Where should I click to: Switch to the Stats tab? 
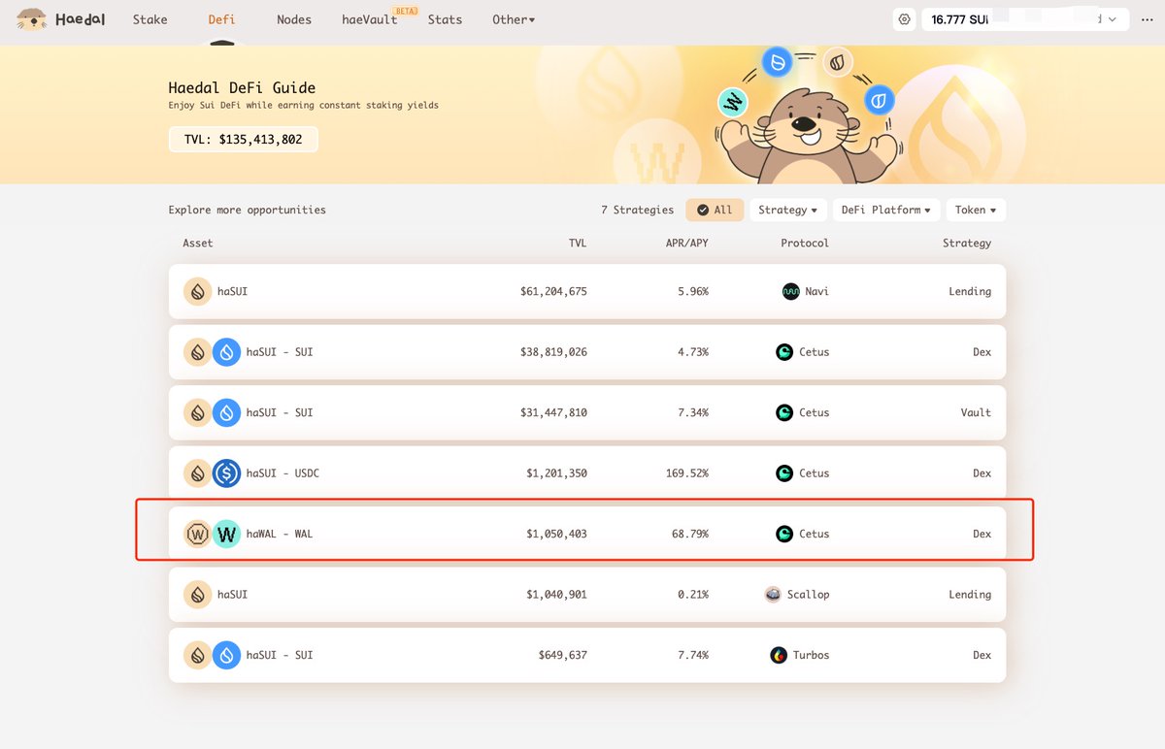pyautogui.click(x=445, y=19)
